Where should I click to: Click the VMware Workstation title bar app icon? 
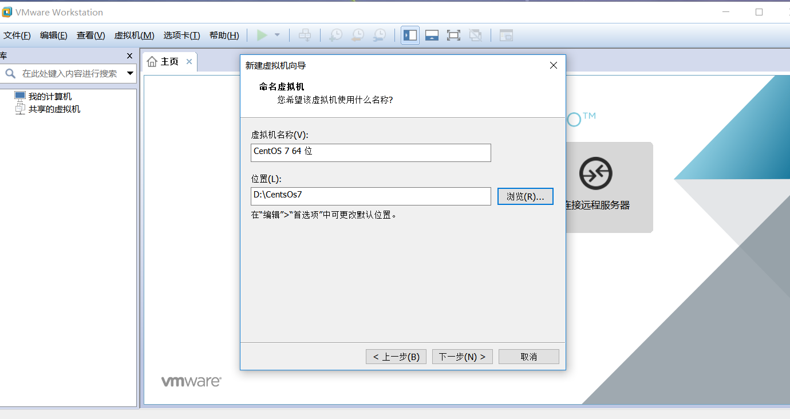coord(7,12)
